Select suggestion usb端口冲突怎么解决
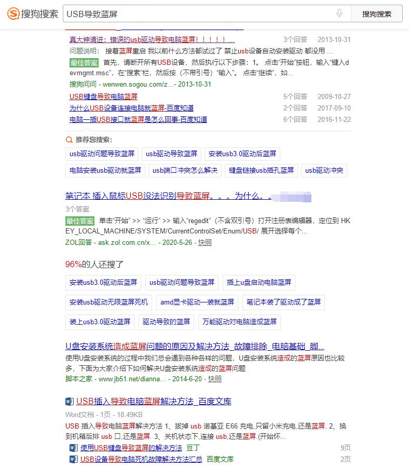The image size is (409, 469). (185, 171)
